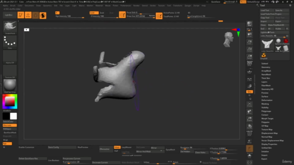Select the white main color swatch
Screen dimensions: 294x165
pyautogui.click(x=13, y=116)
